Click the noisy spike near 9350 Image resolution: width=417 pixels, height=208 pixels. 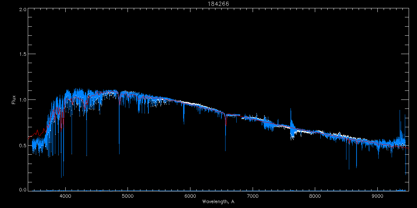click(x=400, y=121)
